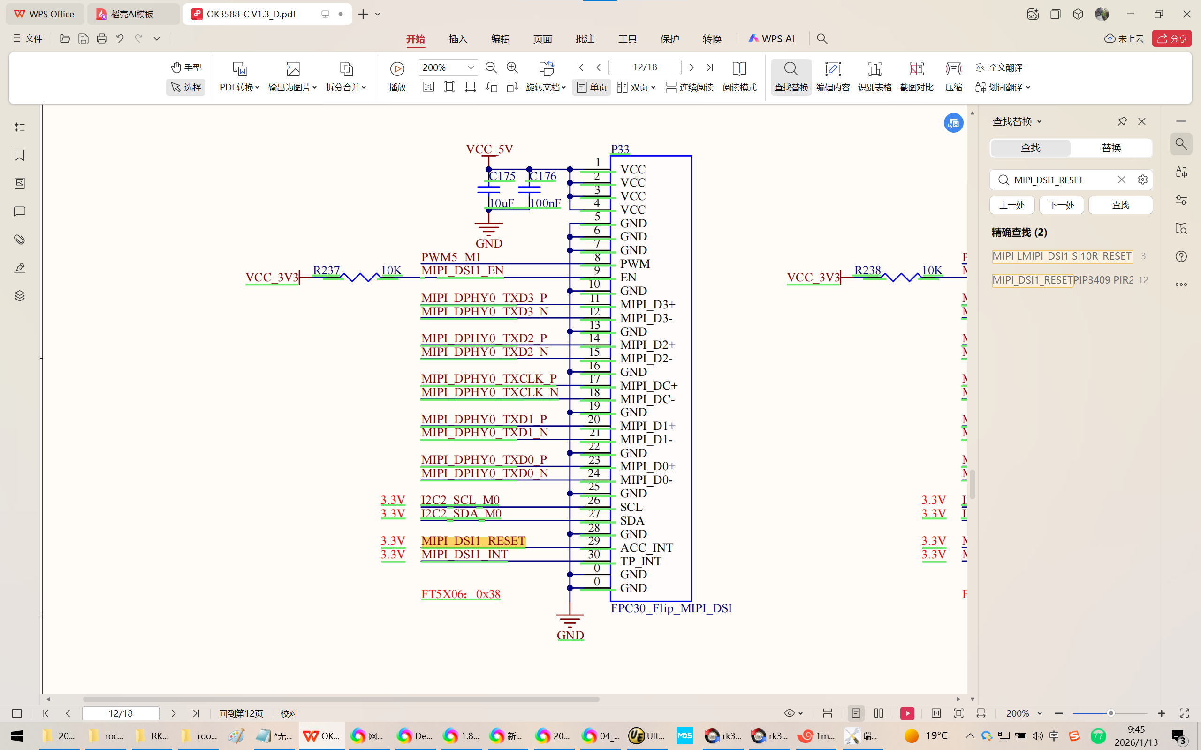Click the attachments paperclip sidebar icon
This screenshot has width=1201, height=750.
(x=19, y=240)
